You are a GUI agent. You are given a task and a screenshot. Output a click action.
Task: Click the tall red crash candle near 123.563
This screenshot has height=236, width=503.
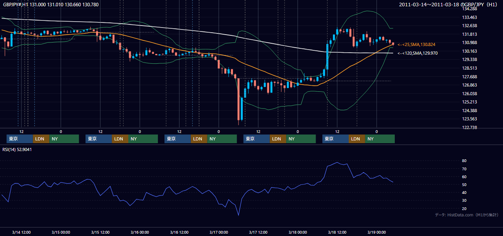point(238,98)
